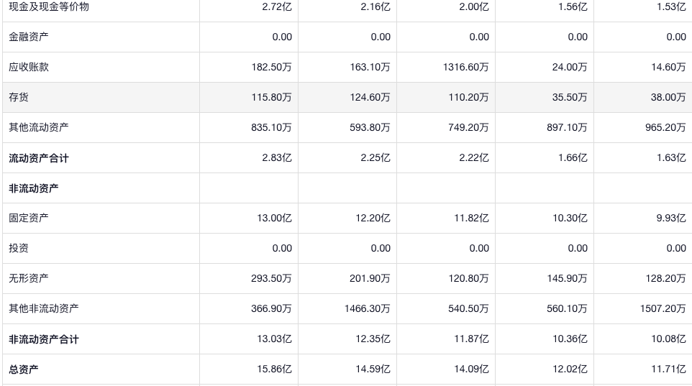Viewport: 692px width, 386px height.
Task: Select the 1466.30万 value cell
Action: [367, 309]
